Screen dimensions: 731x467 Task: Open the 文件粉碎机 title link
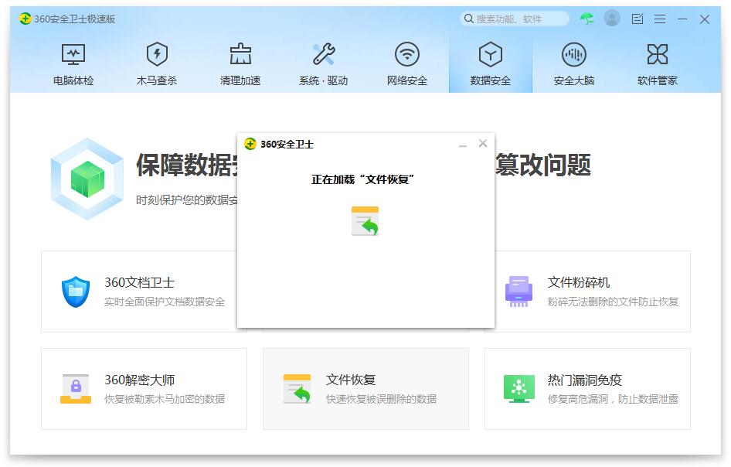click(579, 283)
